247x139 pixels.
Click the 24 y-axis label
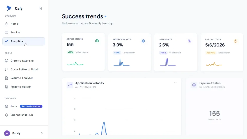(x=74, y=99)
